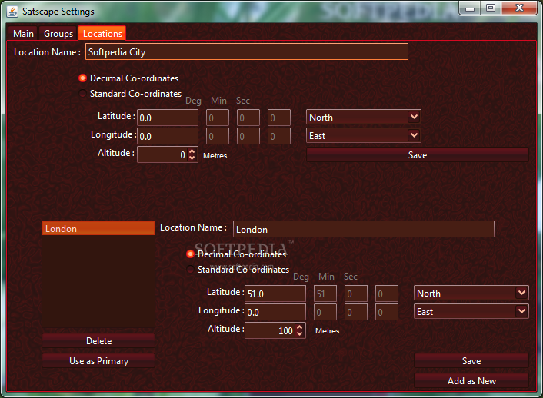Viewport: 543px width, 398px height.
Task: Click the upper Save button
Action: point(418,154)
